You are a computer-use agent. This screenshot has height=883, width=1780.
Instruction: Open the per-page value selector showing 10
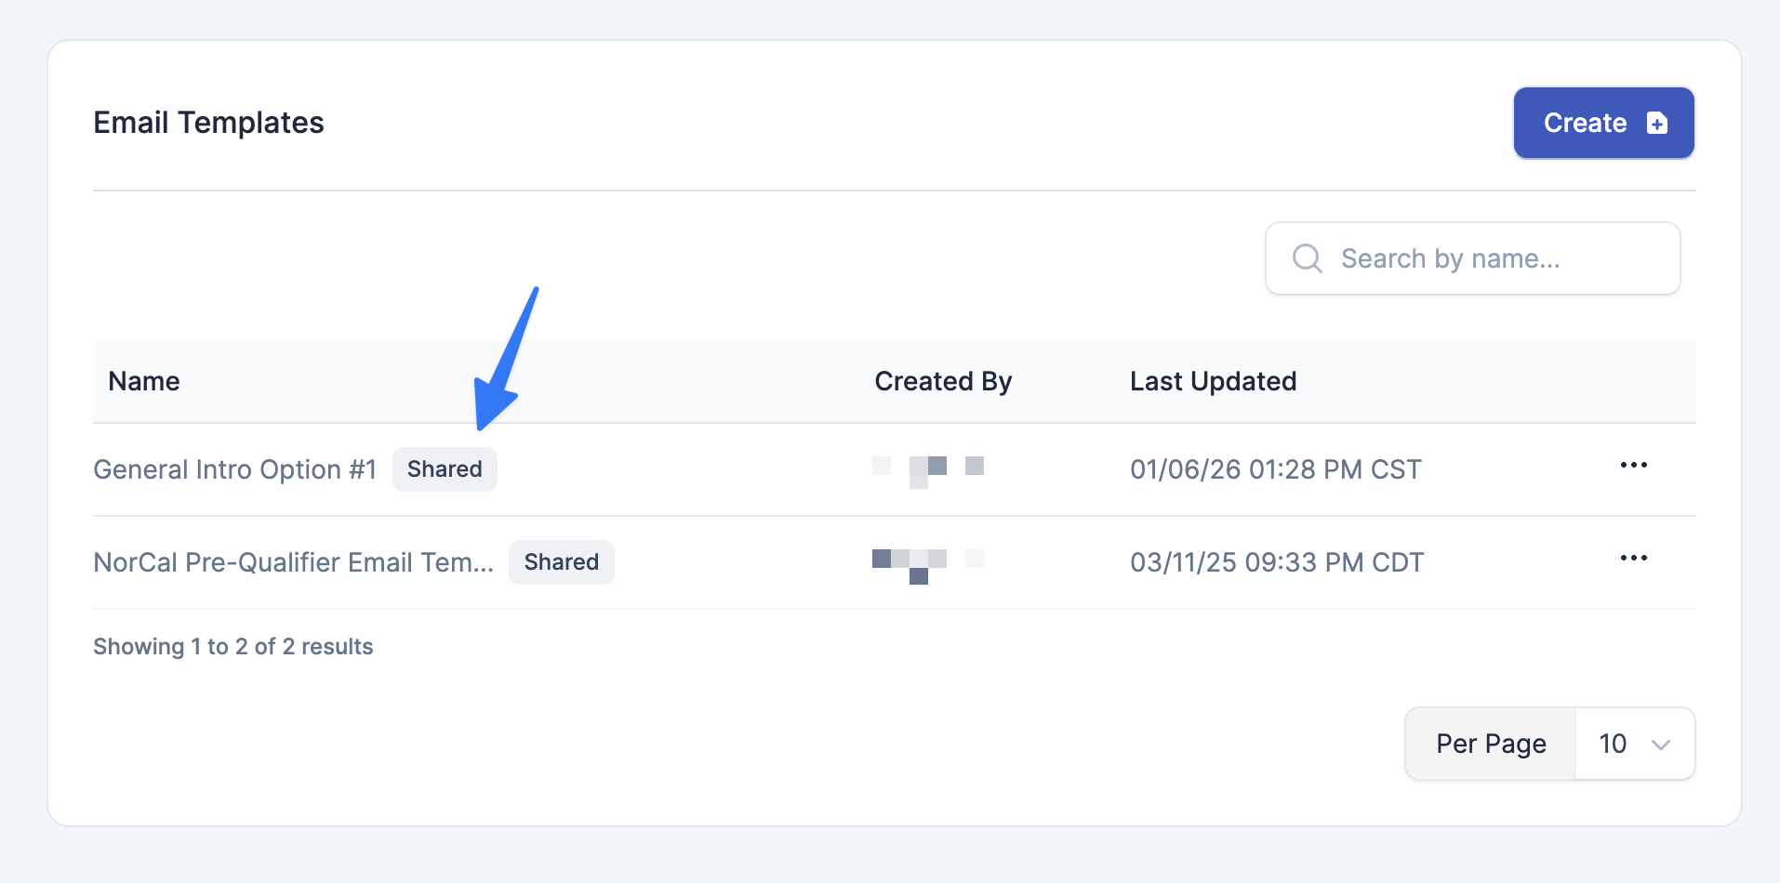[x=1634, y=744]
